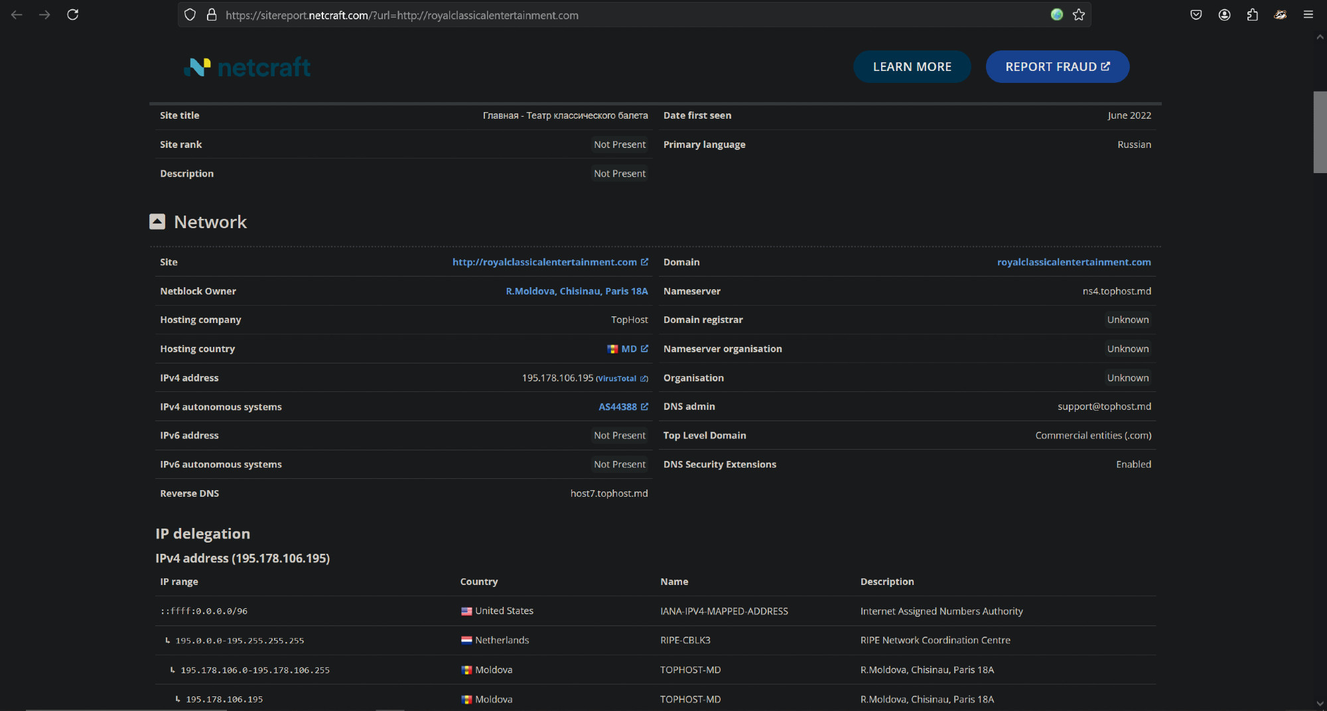Image resolution: width=1327 pixels, height=711 pixels.
Task: Click the toolbar extension icon beside menu
Action: 1281,15
